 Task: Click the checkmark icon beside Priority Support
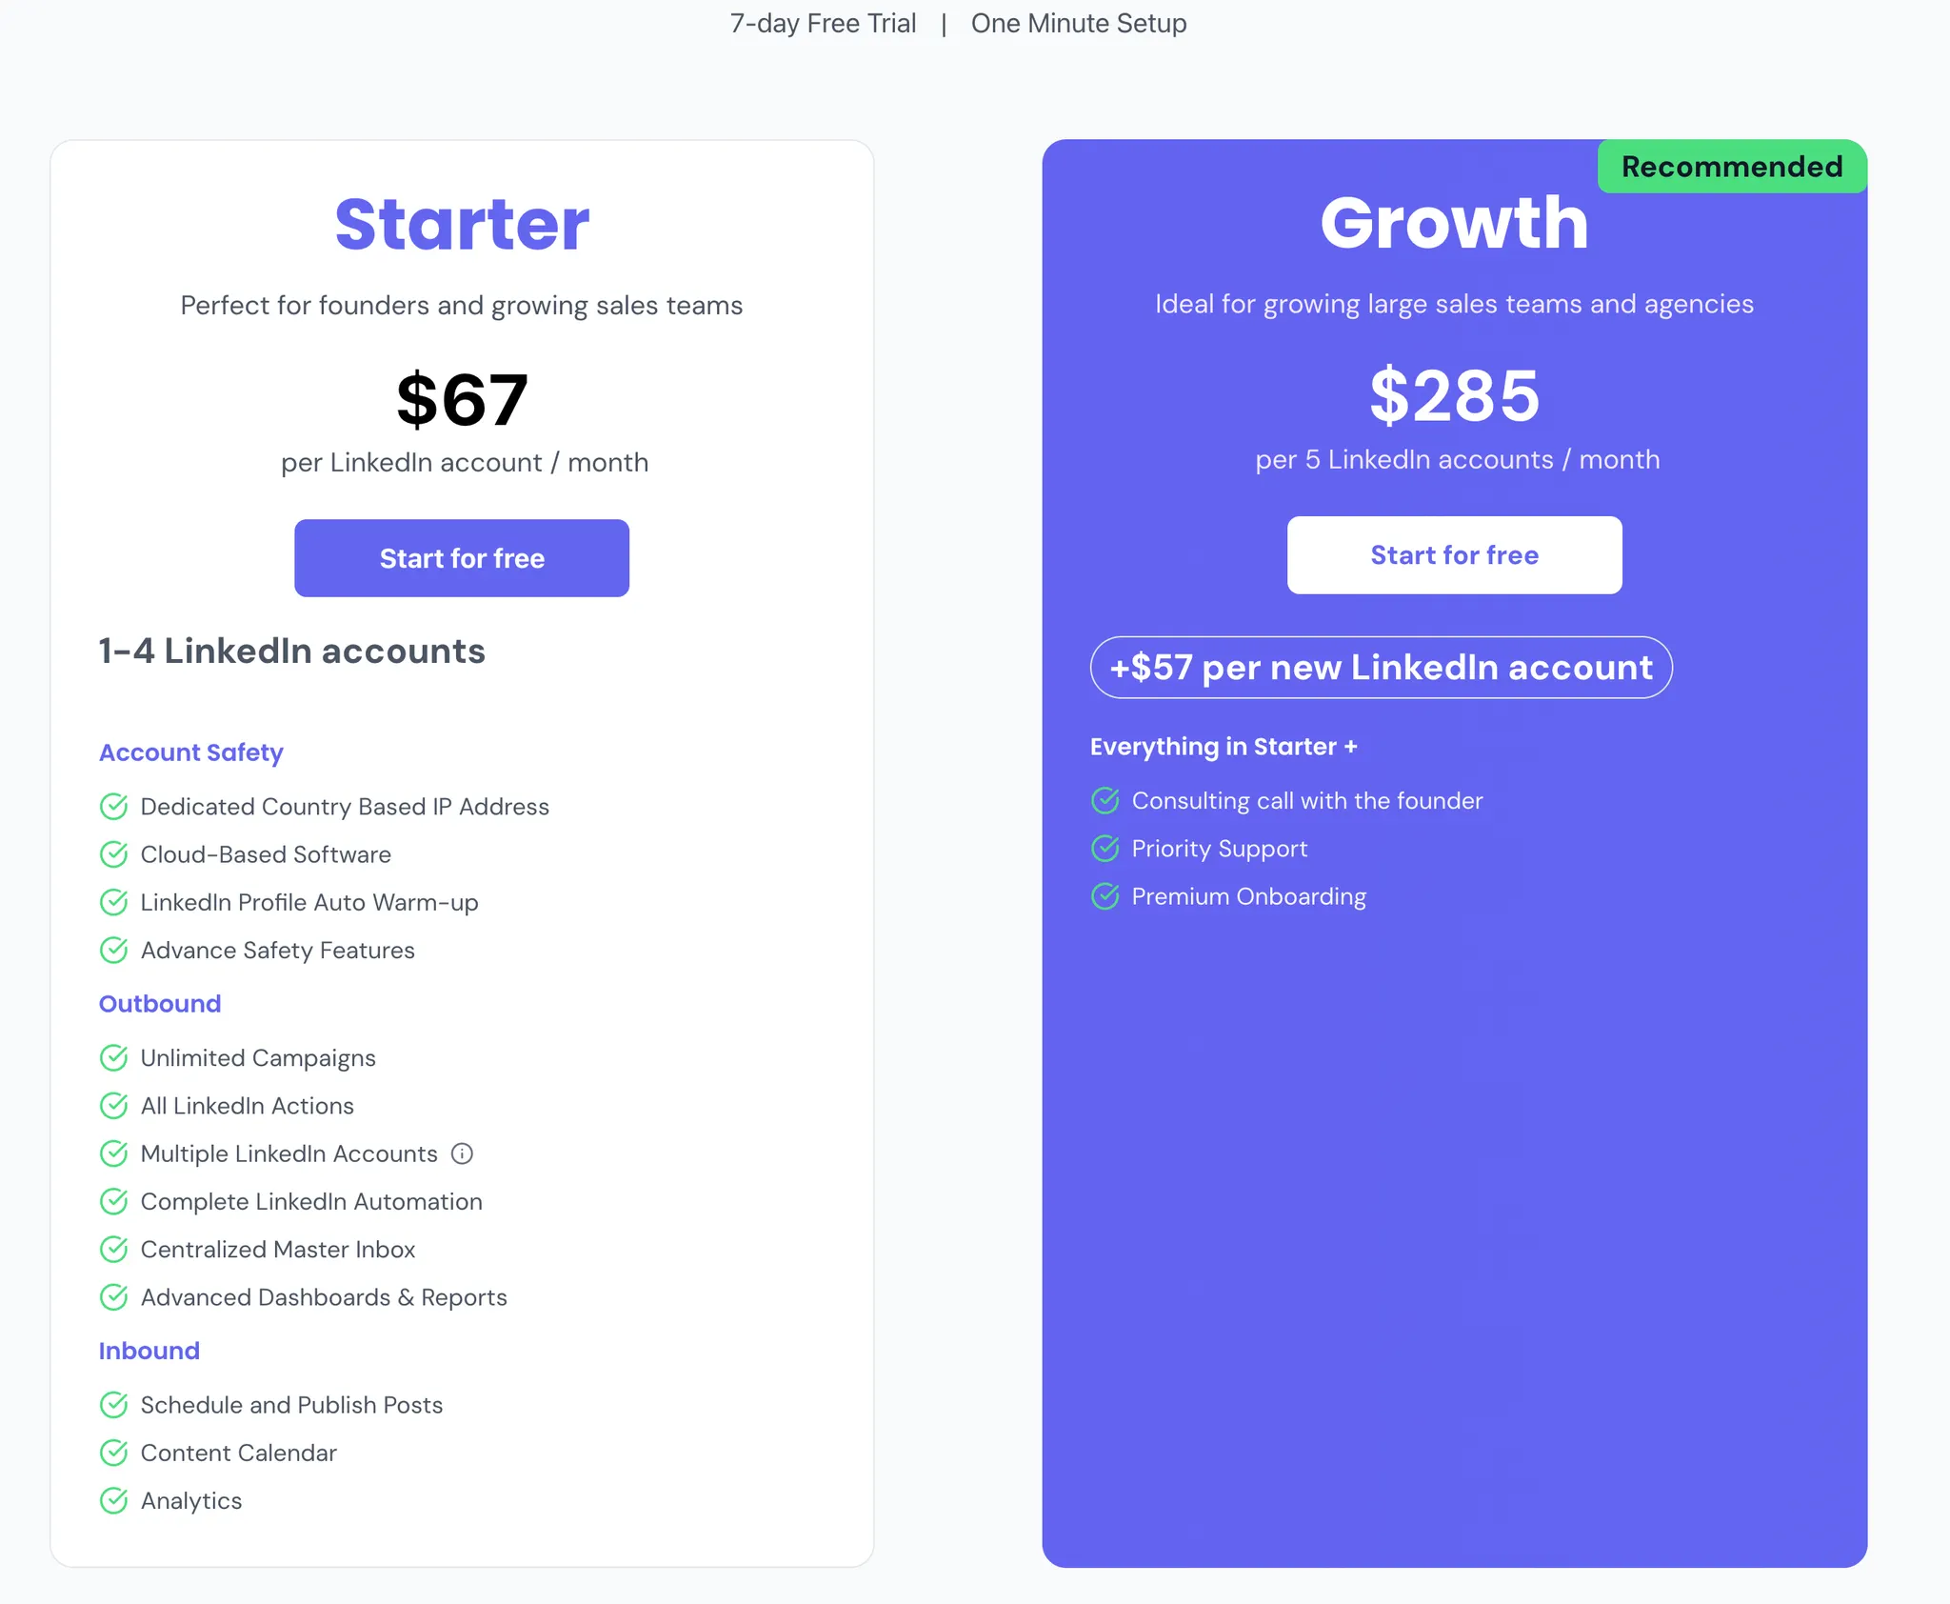[1105, 849]
